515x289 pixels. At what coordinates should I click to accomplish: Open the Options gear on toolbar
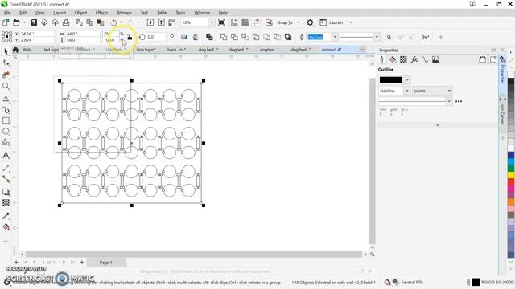point(310,22)
